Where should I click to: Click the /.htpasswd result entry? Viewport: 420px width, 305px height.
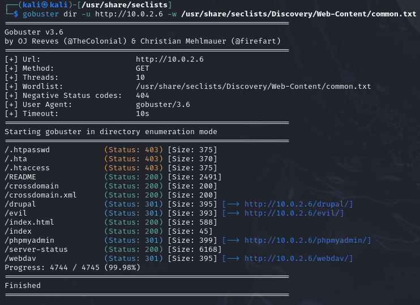tap(27, 150)
